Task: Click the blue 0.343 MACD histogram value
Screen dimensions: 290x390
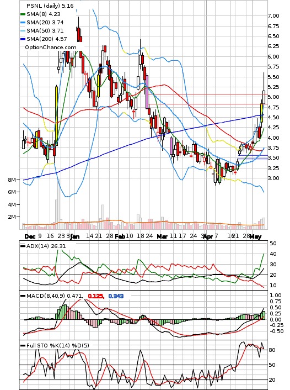Action: coord(116,296)
